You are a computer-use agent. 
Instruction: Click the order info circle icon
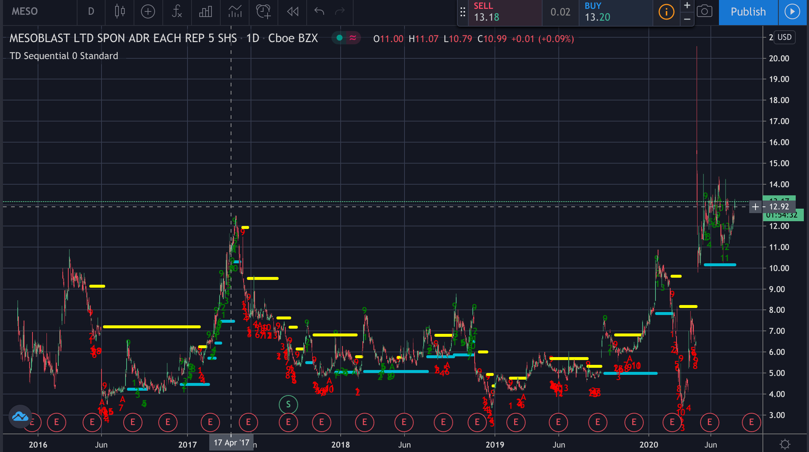(x=666, y=12)
